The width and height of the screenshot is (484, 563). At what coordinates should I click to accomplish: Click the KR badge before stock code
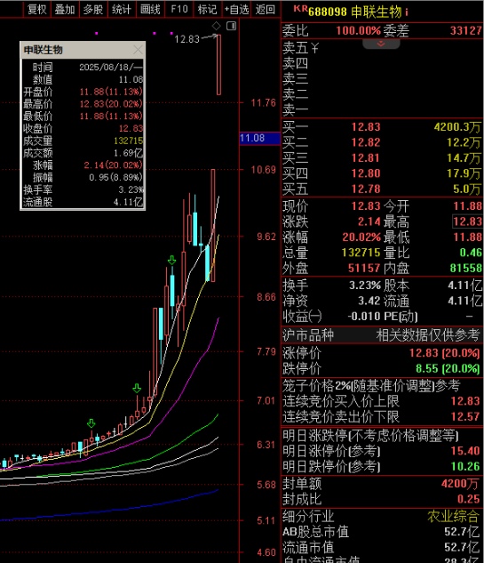300,9
